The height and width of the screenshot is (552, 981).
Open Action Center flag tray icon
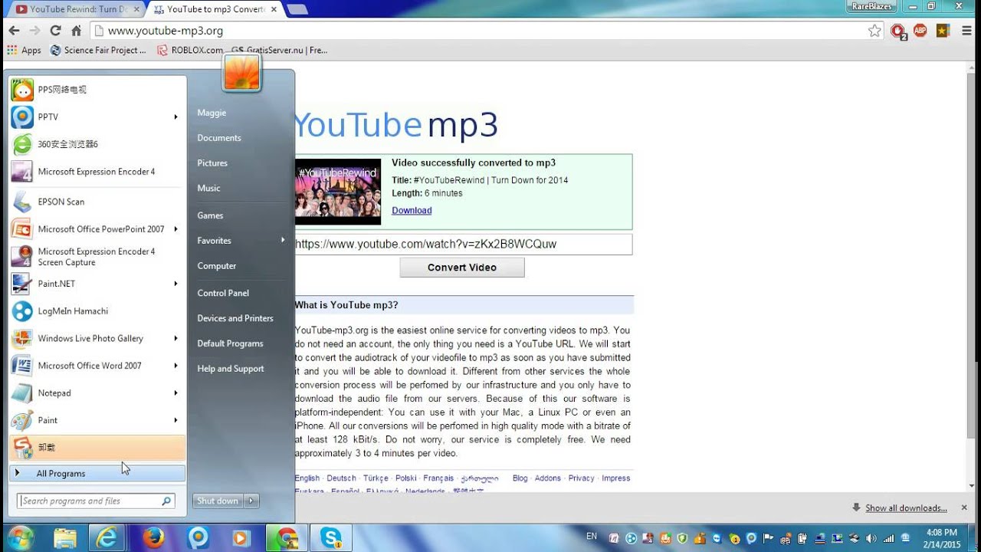(768, 537)
